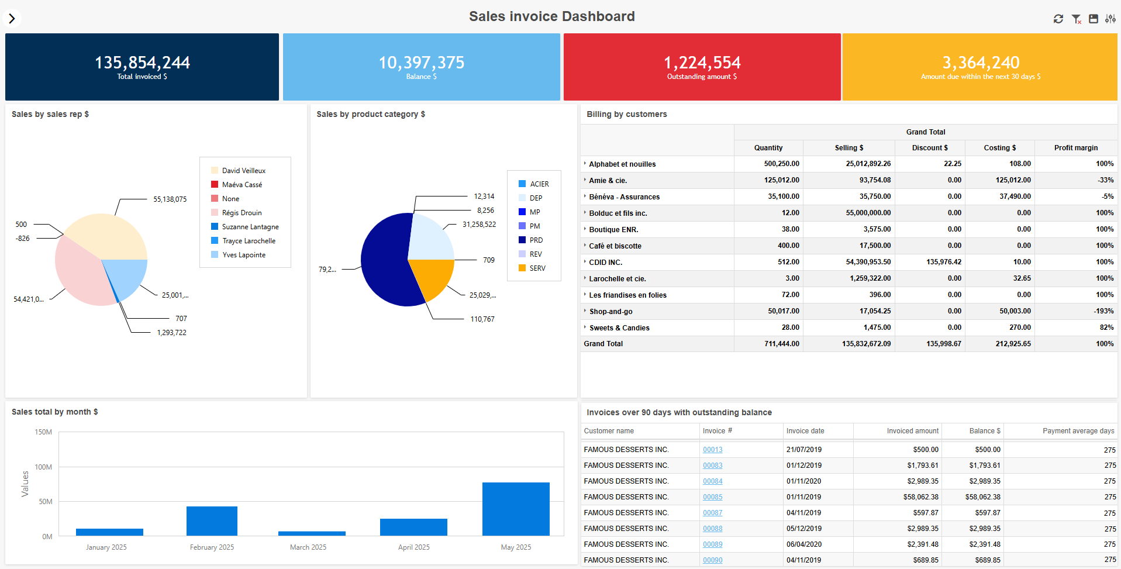Screen dimensions: 1121x569
Task: Refresh the dashboard data
Action: click(1058, 19)
